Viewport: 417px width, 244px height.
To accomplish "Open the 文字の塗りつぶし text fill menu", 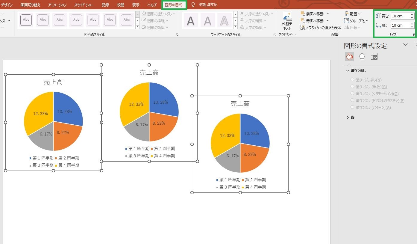I will [x=257, y=14].
